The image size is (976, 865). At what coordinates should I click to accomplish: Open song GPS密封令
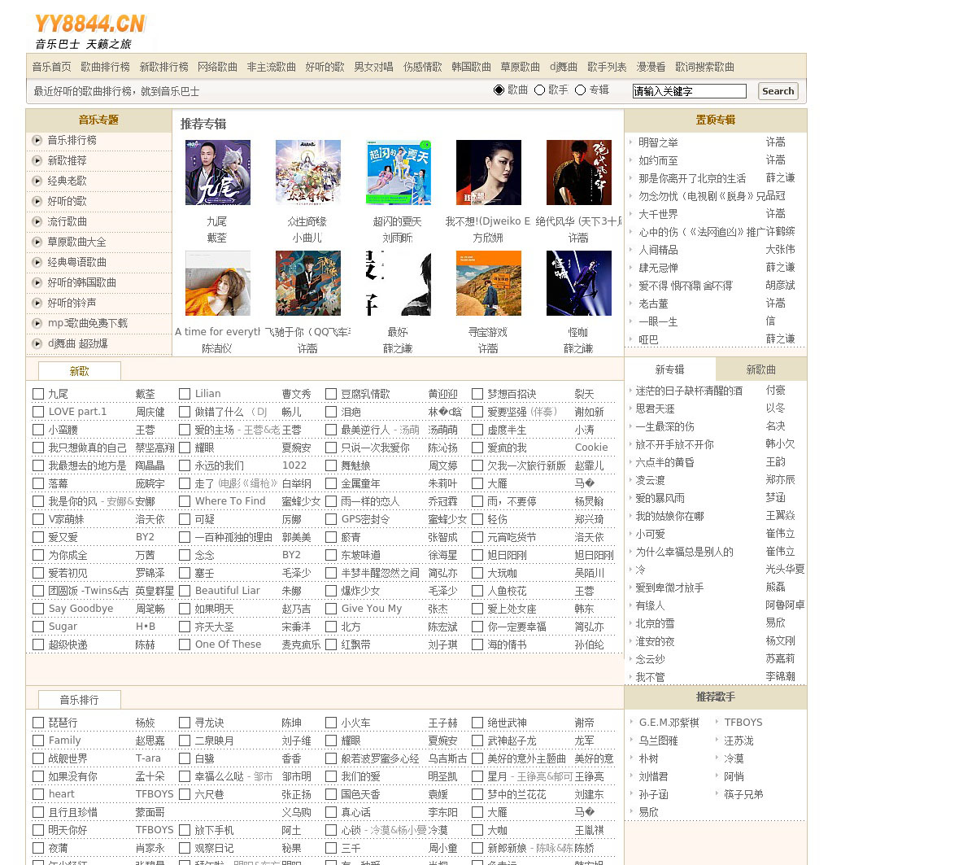tap(365, 519)
